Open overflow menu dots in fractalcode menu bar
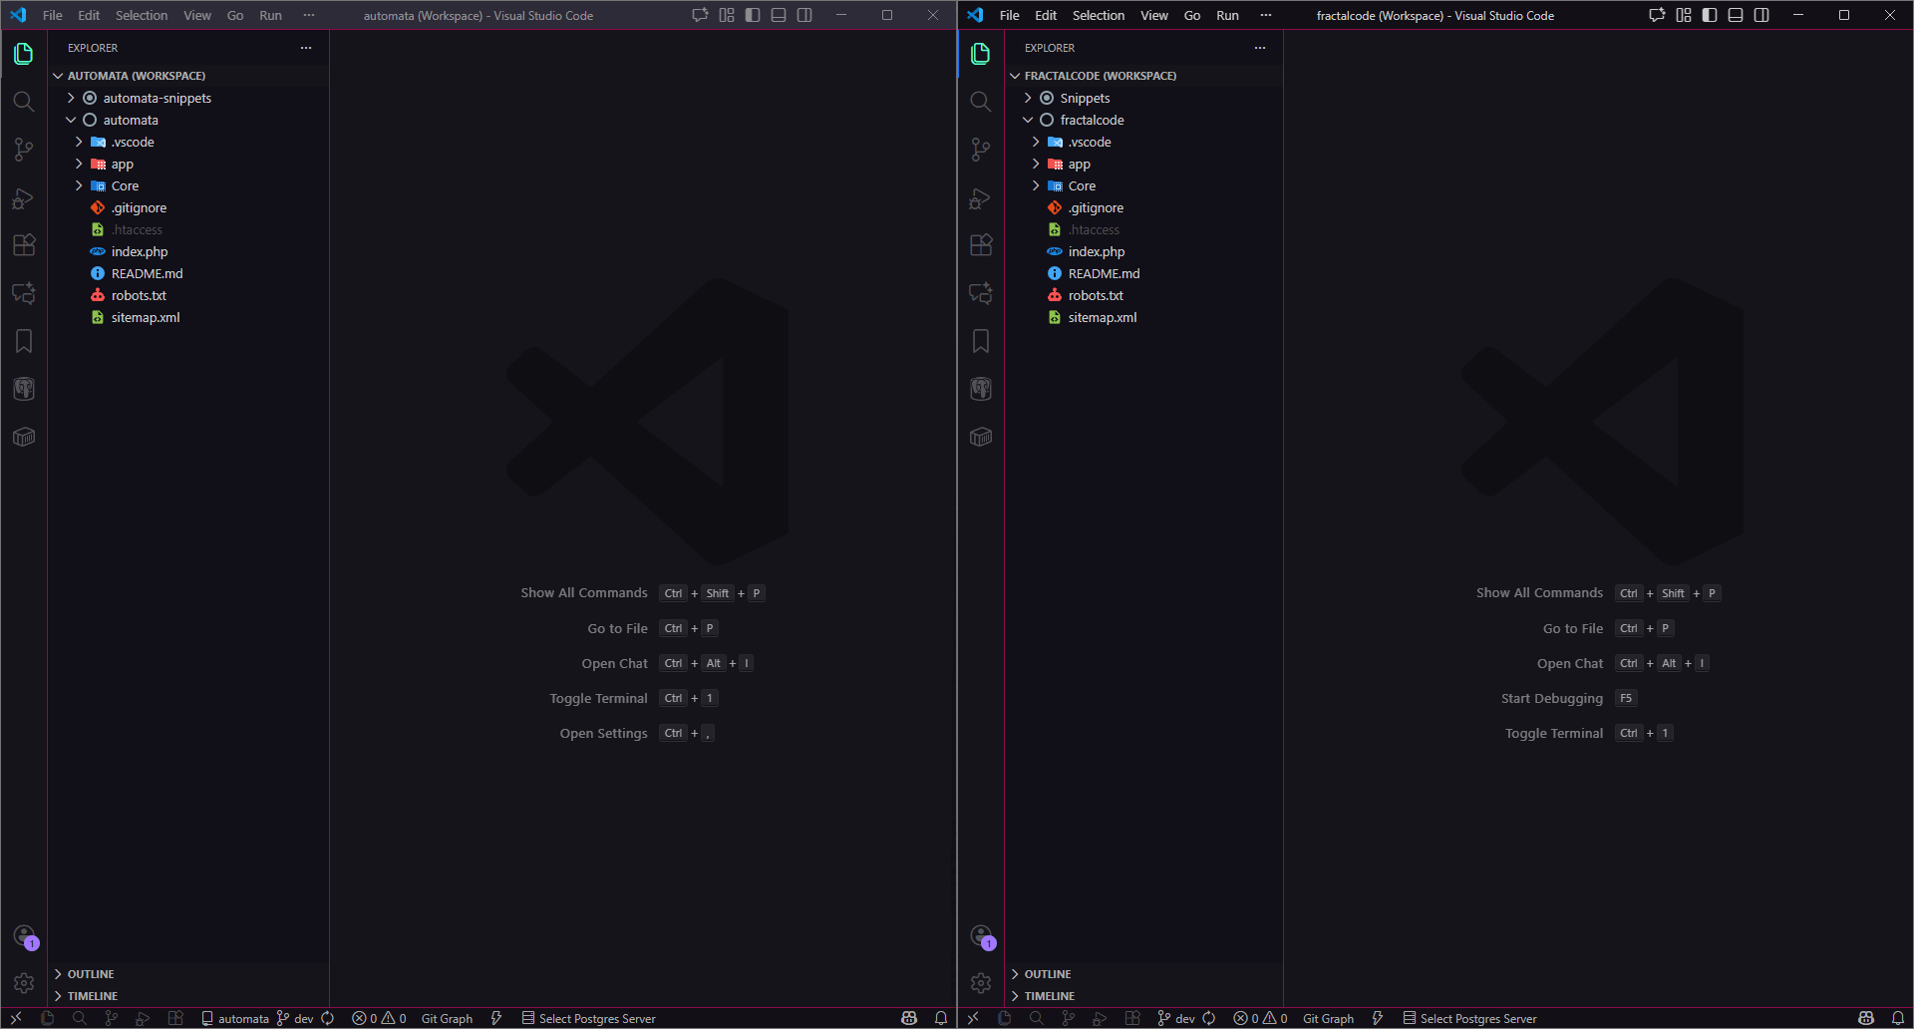1914x1029 pixels. 1266,15
